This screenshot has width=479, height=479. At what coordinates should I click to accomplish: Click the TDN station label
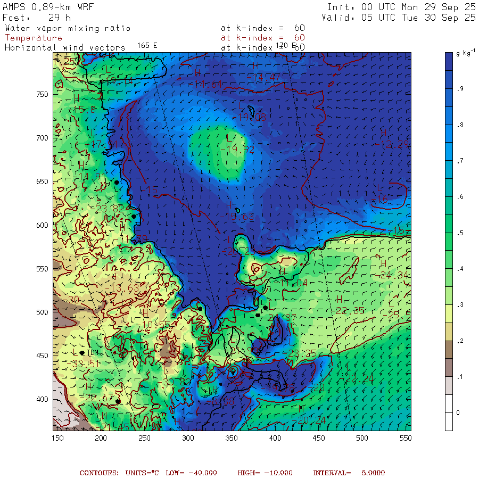(x=94, y=353)
